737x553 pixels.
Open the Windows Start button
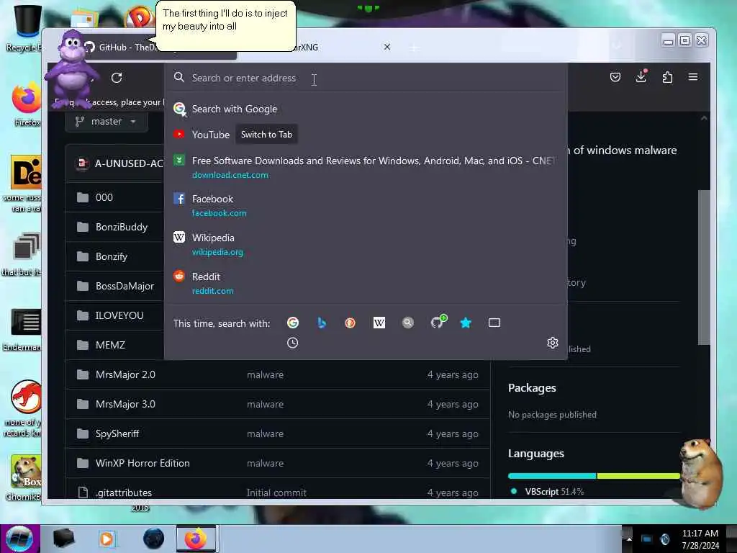19,539
